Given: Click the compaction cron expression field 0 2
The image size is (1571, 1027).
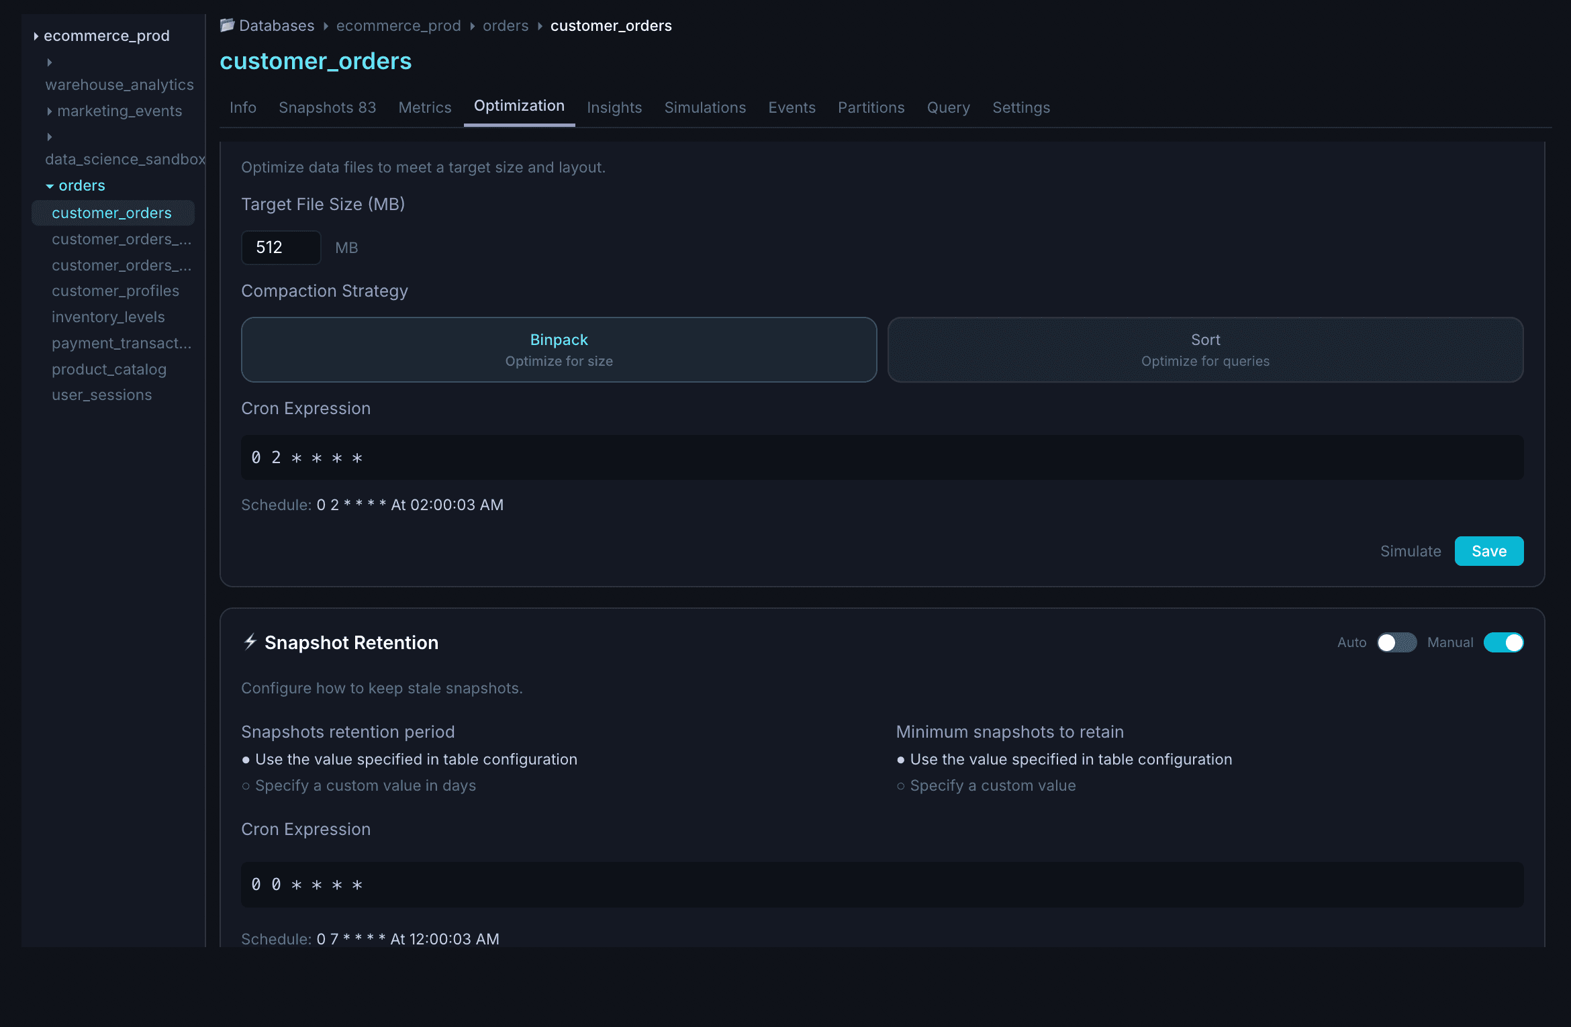Looking at the screenshot, I should [882, 458].
